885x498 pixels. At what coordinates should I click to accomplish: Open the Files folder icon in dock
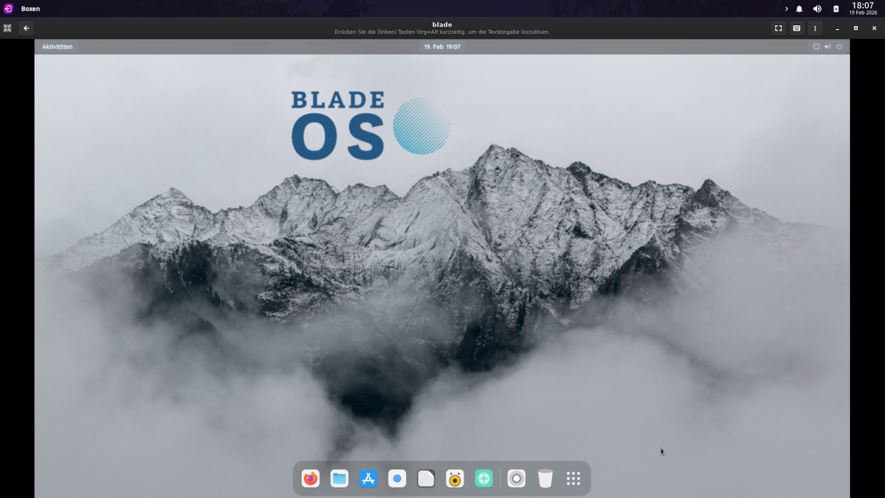(339, 478)
